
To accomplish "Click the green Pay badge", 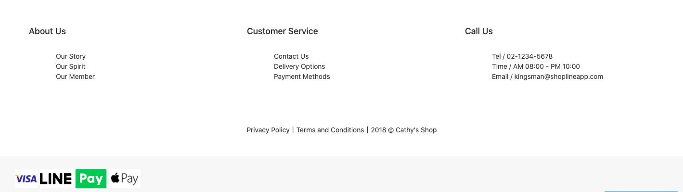I will coord(91,179).
